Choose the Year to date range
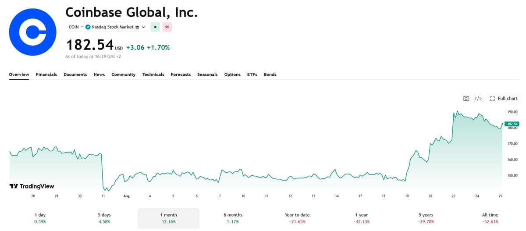 point(297,218)
